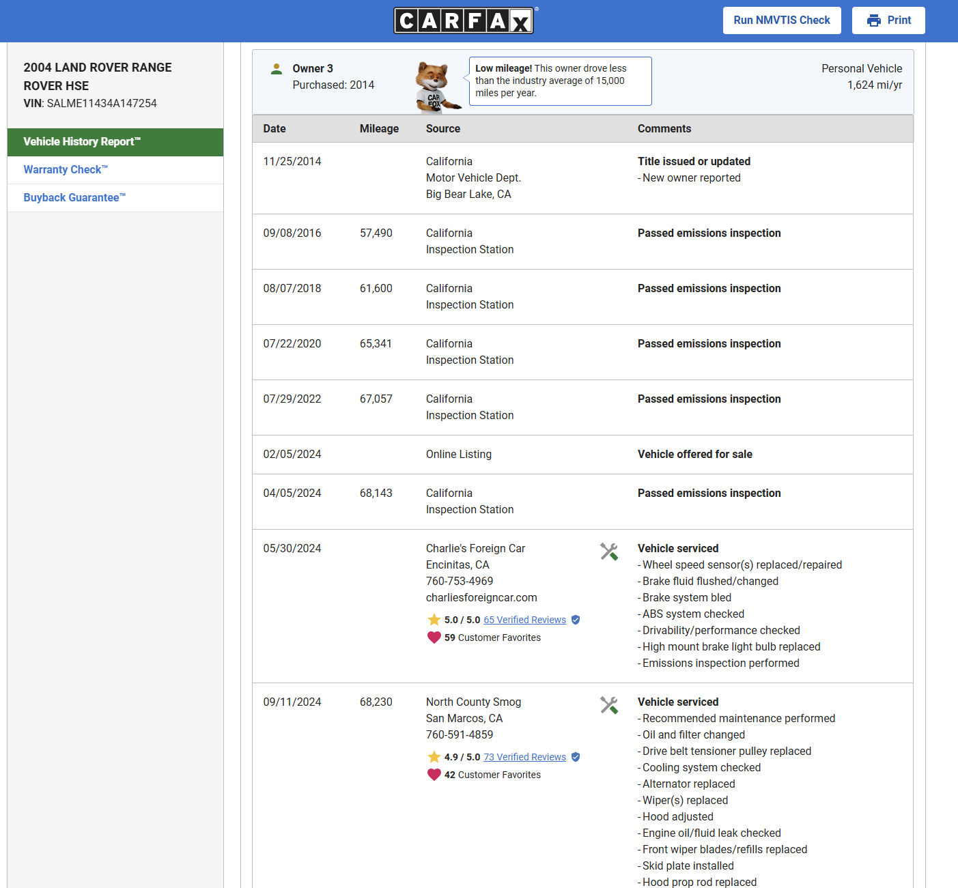Click verified badge after 73 Verified Reviews
This screenshot has height=888, width=958.
576,757
